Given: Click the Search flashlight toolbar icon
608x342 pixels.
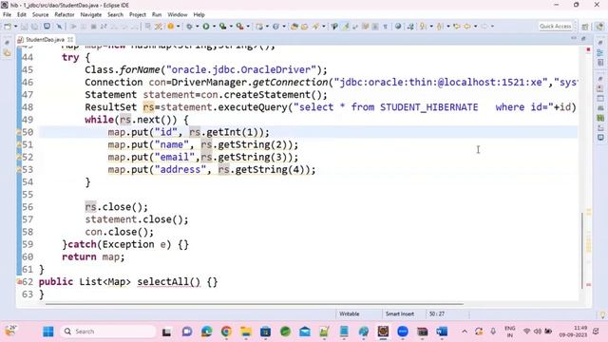Looking at the screenshot, I should coord(315,27).
